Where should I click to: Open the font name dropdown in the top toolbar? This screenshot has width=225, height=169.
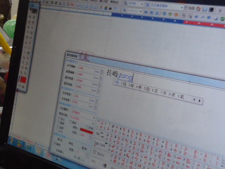click(x=181, y=7)
